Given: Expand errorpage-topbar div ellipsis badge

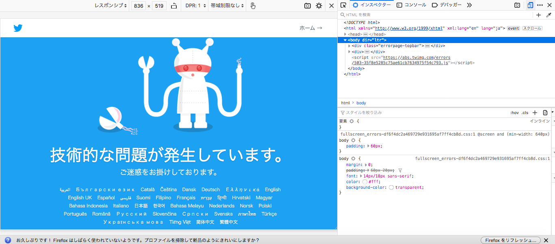Looking at the screenshot, I should click(427, 46).
